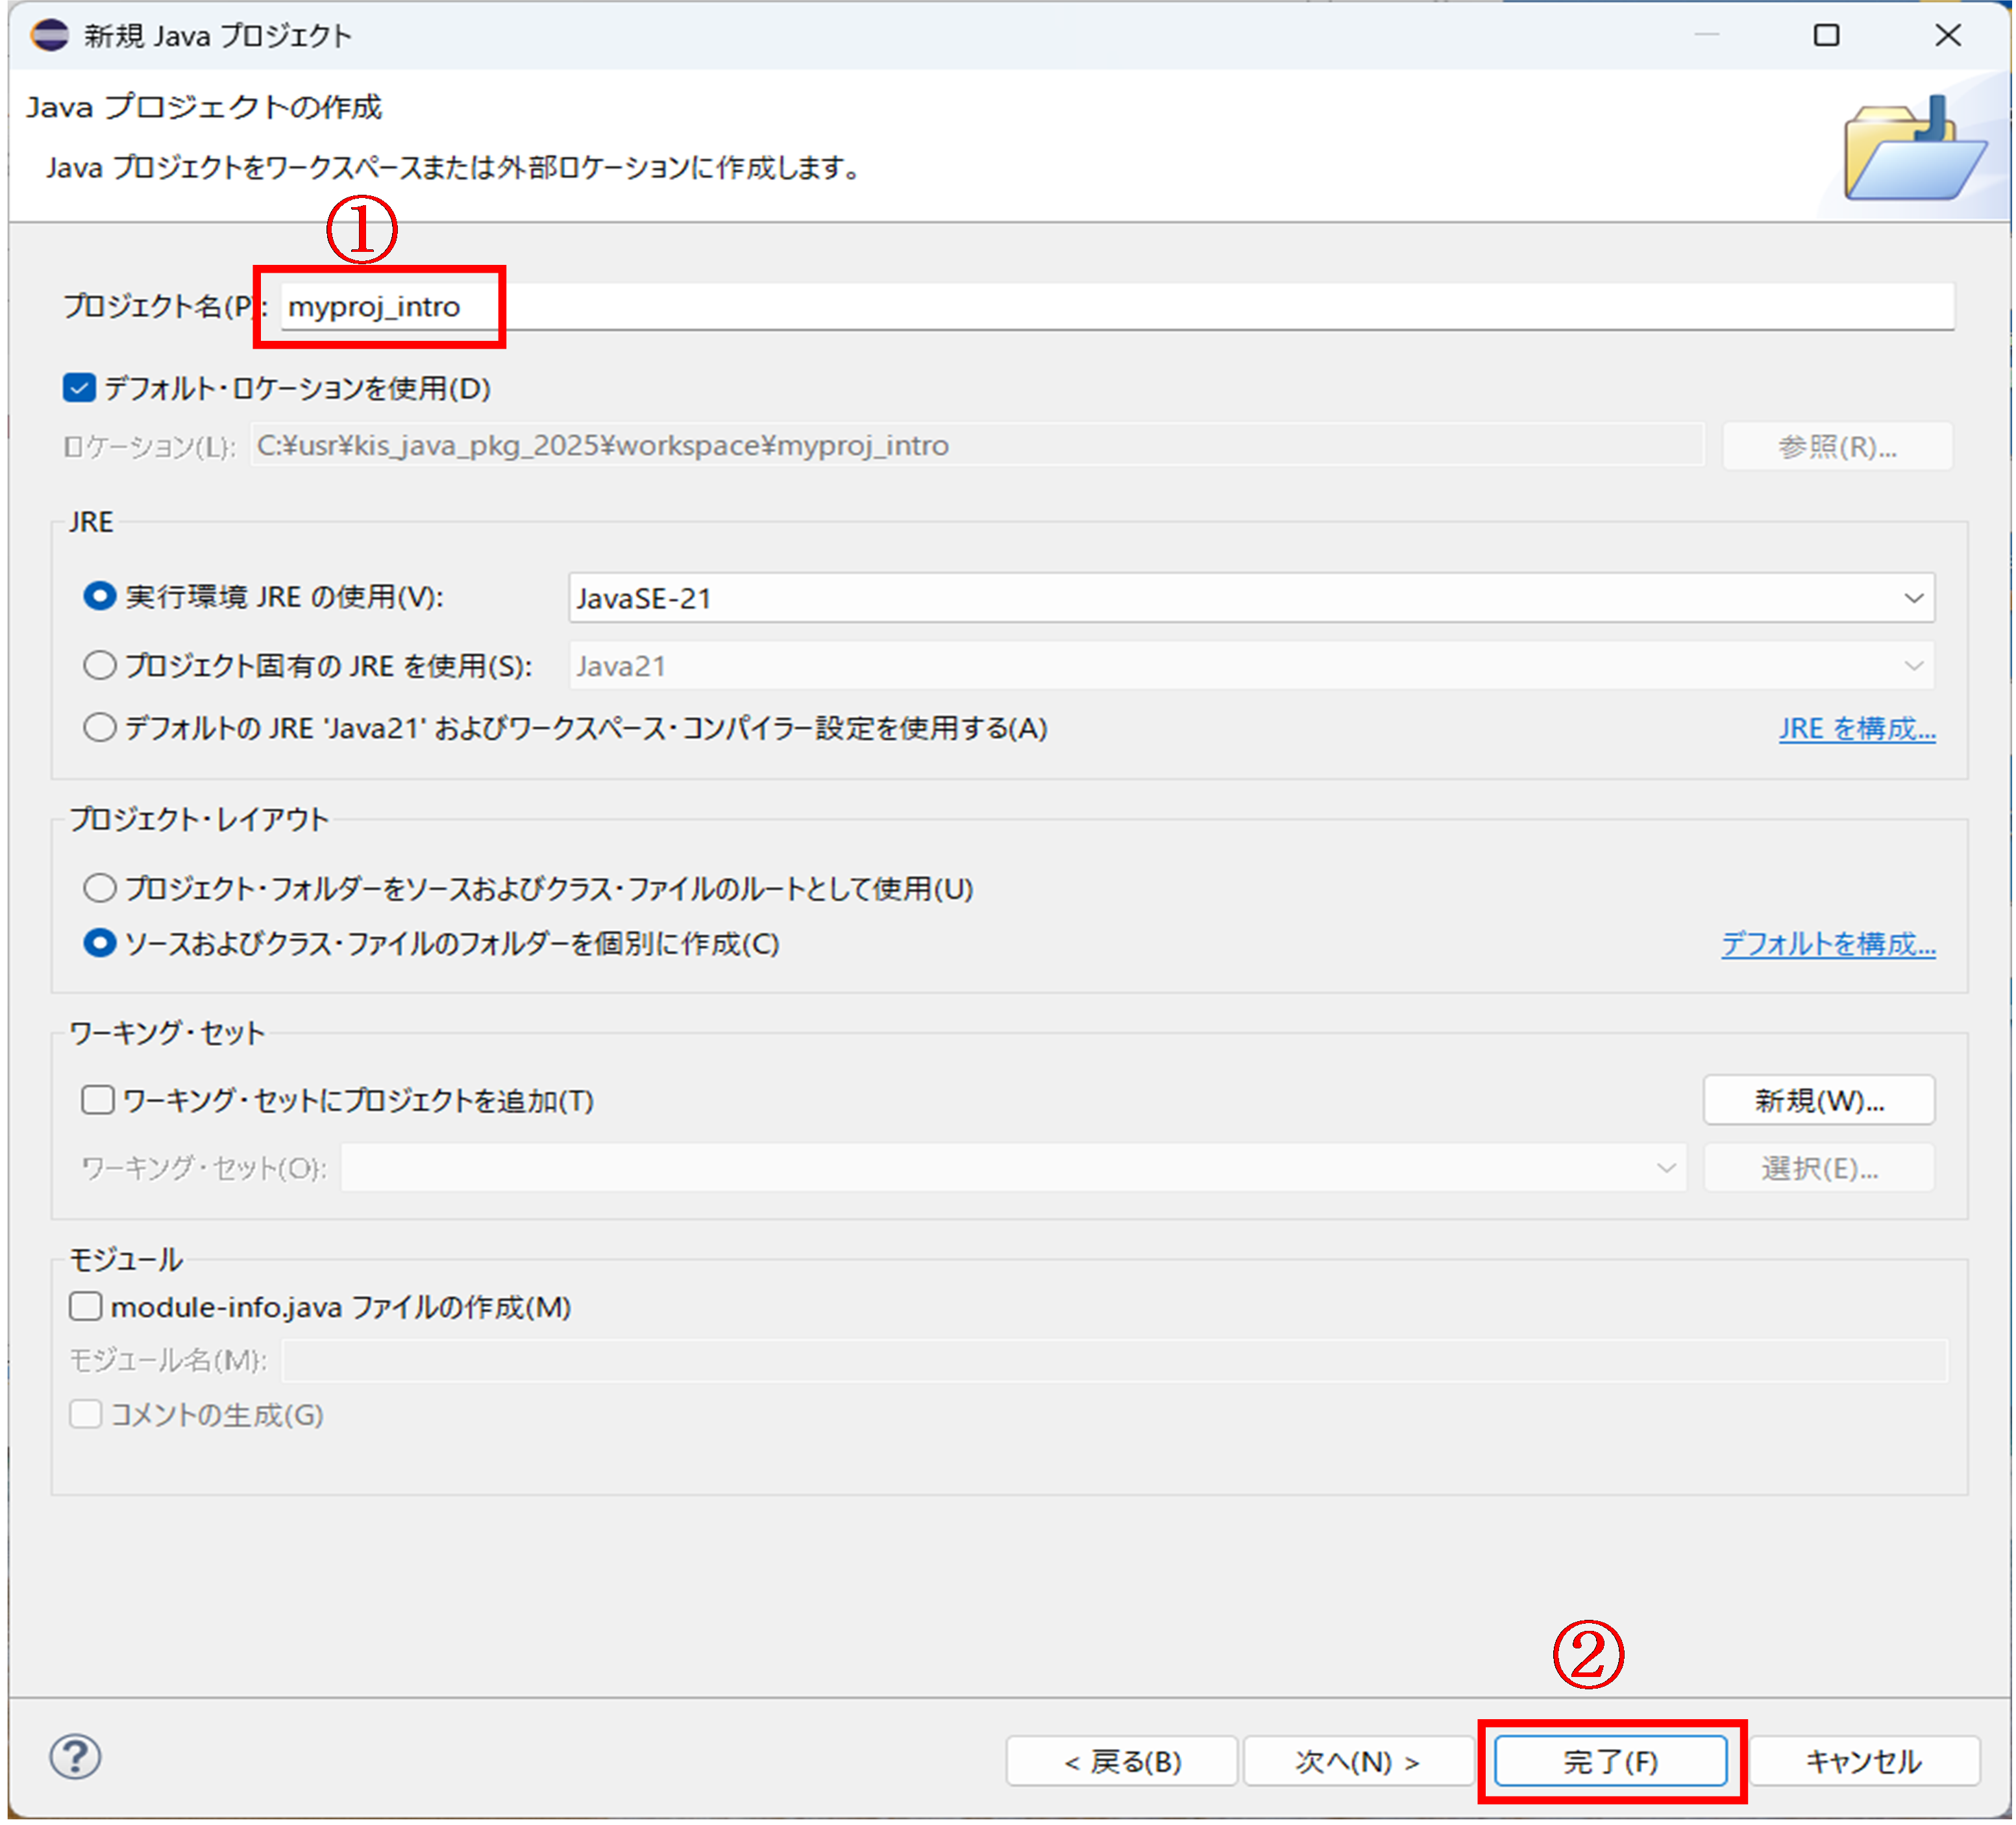Close the dialog with the X button
The height and width of the screenshot is (1825, 2016).
[x=1947, y=36]
